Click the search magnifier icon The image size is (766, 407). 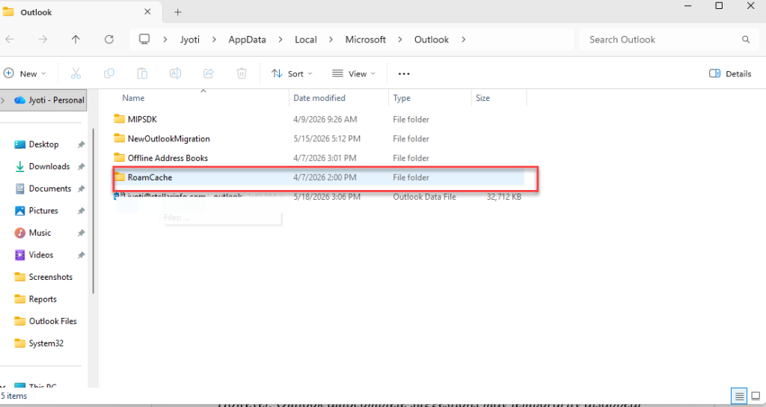click(746, 40)
